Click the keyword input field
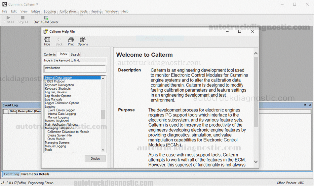314x186 pixels. [x=75, y=68]
